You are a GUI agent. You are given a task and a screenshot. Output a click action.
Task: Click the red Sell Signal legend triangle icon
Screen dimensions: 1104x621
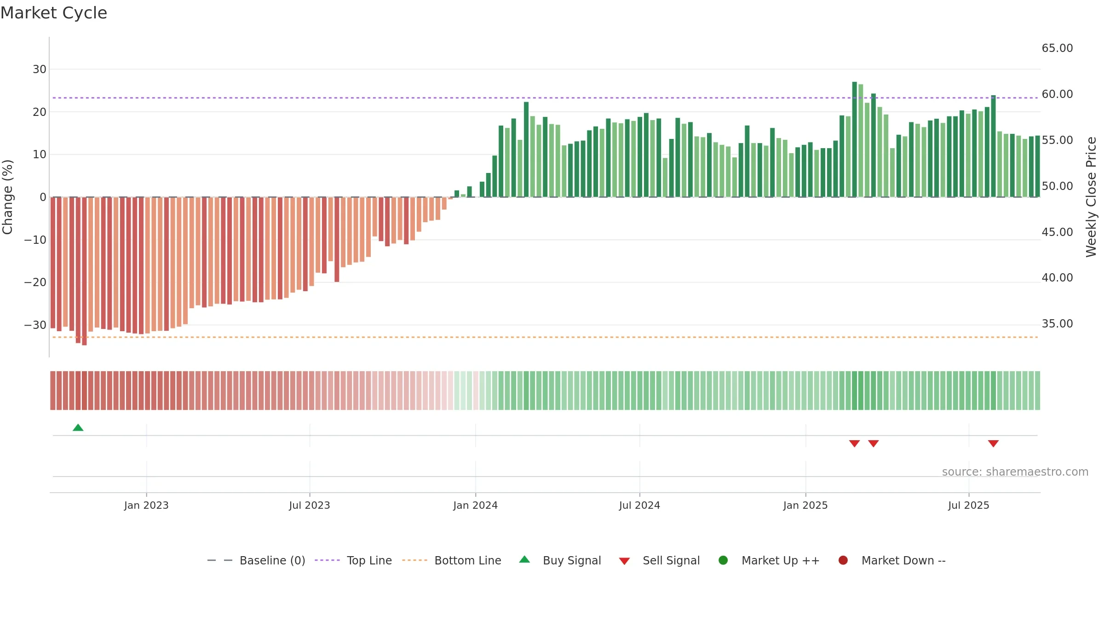pos(624,561)
